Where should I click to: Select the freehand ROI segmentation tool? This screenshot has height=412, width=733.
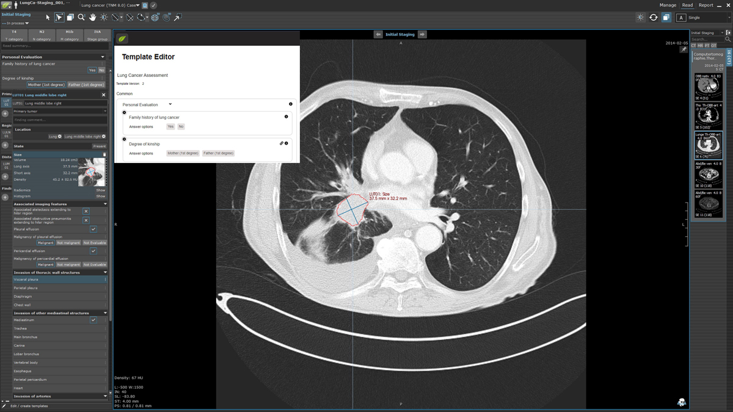tap(141, 17)
